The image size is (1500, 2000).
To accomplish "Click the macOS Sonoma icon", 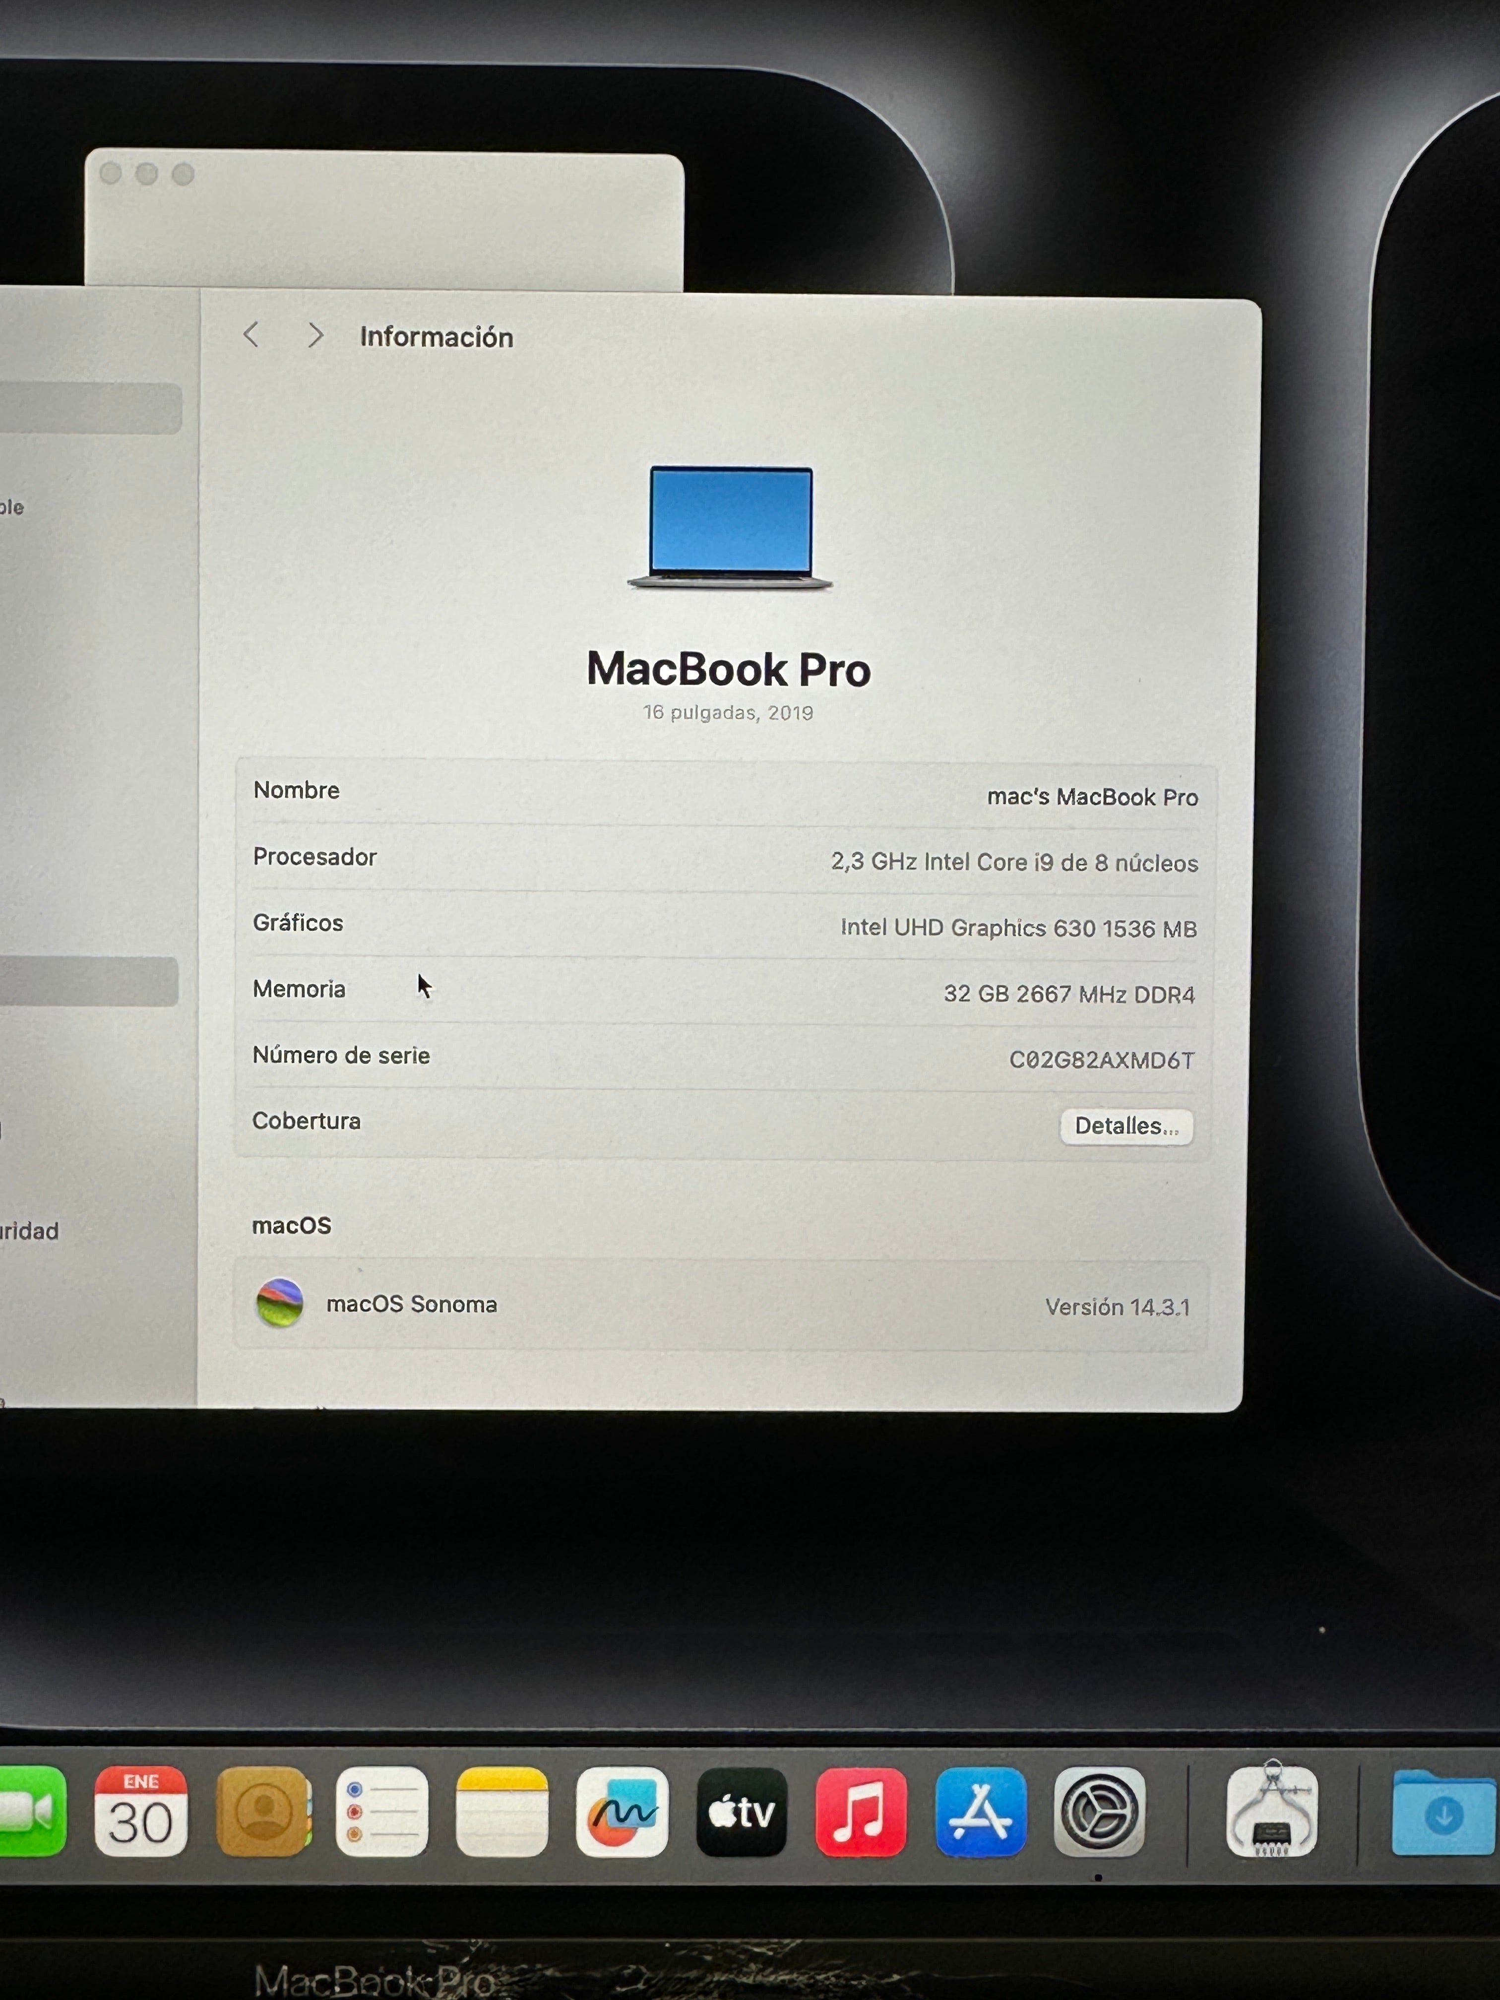I will (x=279, y=1303).
